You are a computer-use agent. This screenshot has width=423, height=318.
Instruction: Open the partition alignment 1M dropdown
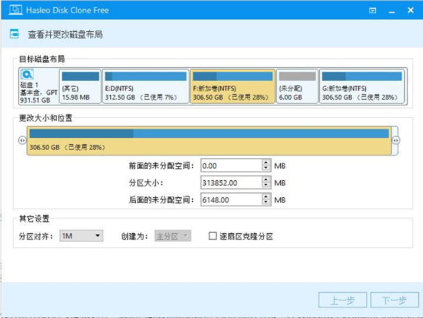(81, 236)
